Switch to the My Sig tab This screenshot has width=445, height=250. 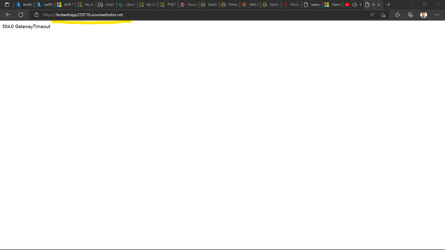pyautogui.click(x=147, y=5)
